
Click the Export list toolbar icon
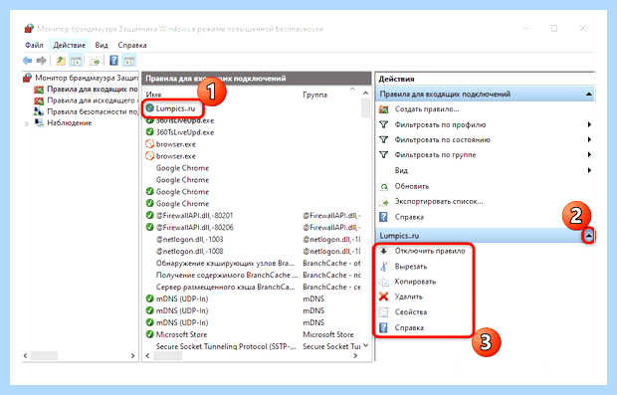tap(95, 61)
